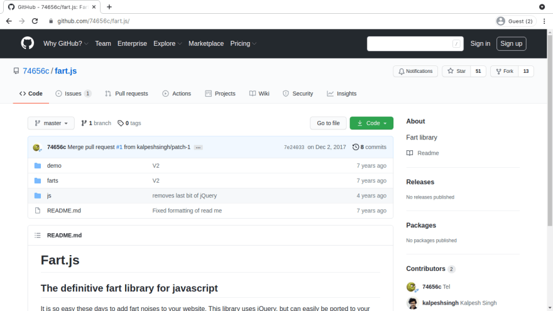Open the 1 branch link
The image size is (553, 311).
tap(96, 123)
